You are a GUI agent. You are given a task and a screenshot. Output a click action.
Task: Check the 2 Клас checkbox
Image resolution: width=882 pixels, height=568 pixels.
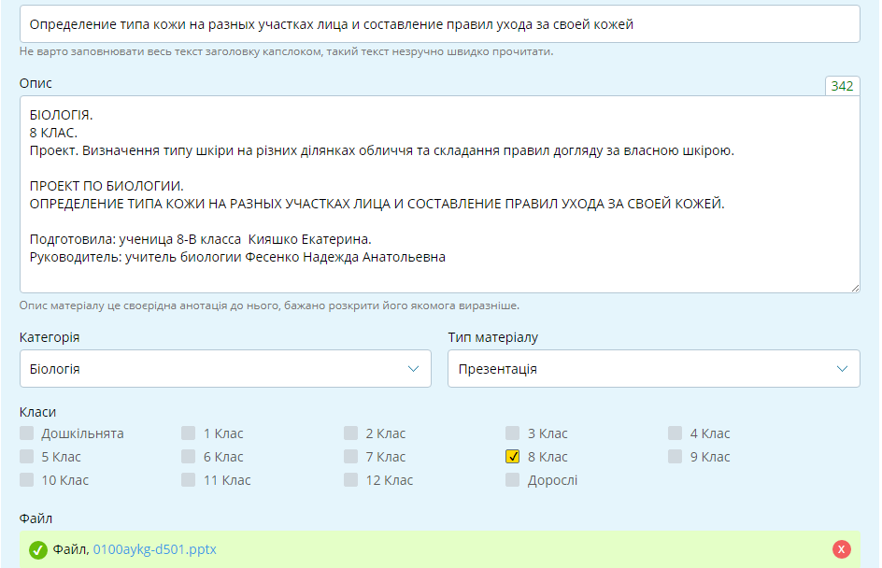350,433
